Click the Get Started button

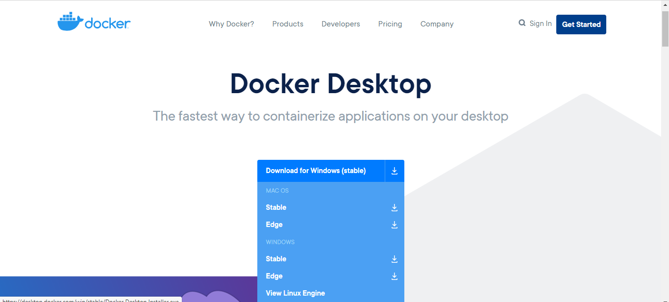click(x=581, y=25)
